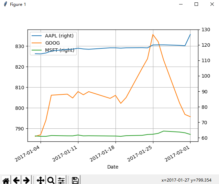Click the MSFT line's highest point after 2017-01-25
This screenshot has width=219, height=184.
click(163, 131)
